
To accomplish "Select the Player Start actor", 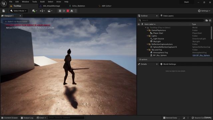I will 158,33.
